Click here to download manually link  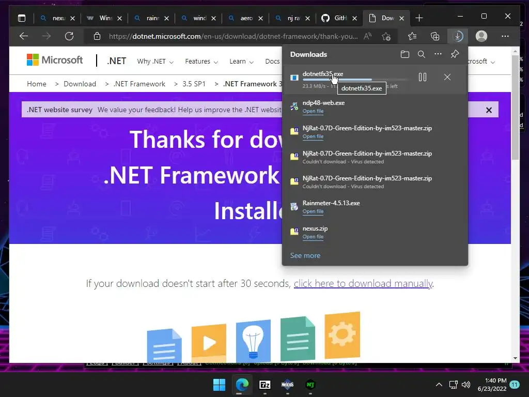tap(363, 284)
